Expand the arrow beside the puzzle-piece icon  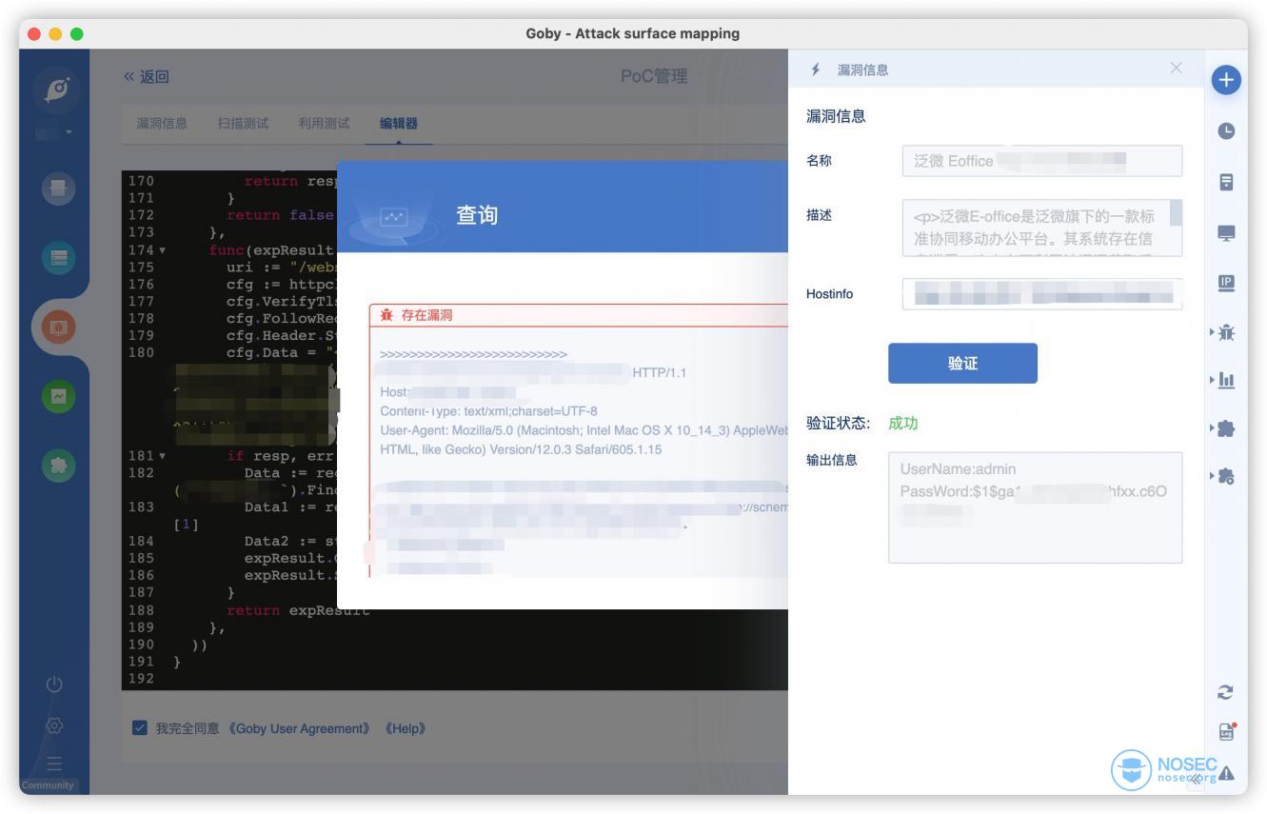1213,428
